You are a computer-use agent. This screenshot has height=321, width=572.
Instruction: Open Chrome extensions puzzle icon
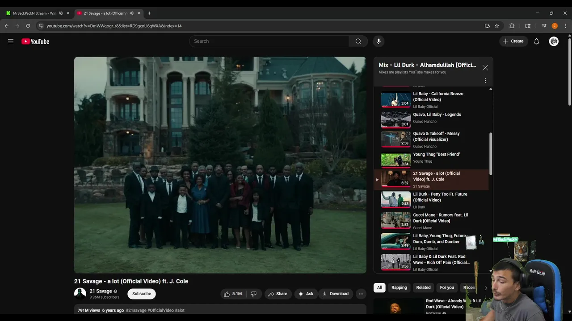[x=512, y=26]
